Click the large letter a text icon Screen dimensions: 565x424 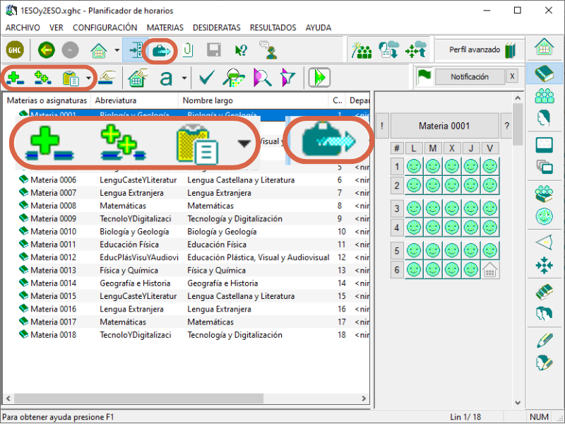pyautogui.click(x=166, y=78)
